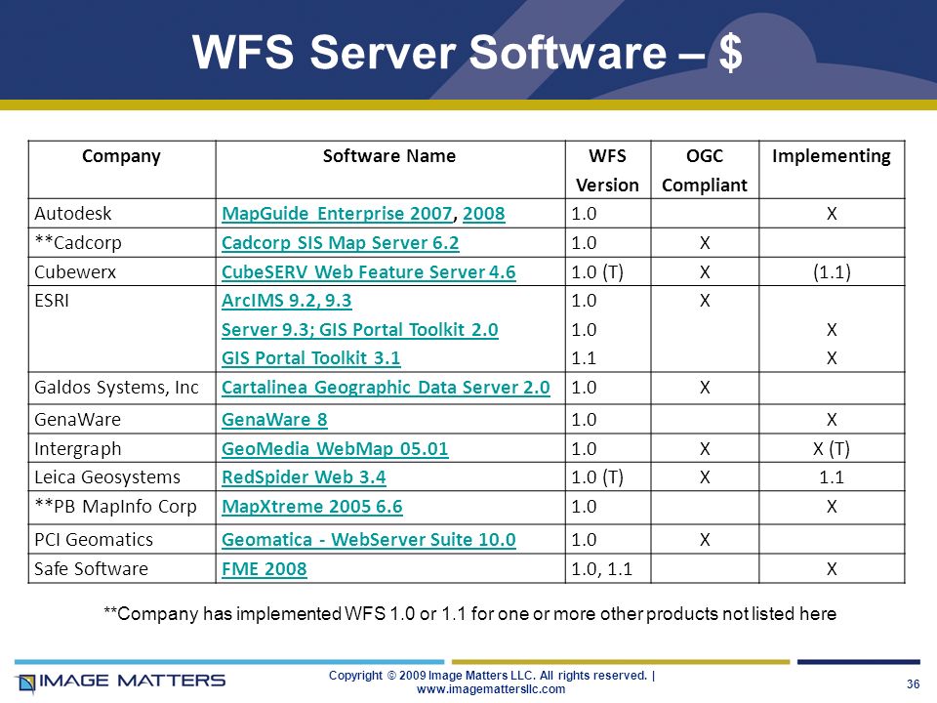Open the RedSpider Web 3.4 link
Image resolution: width=937 pixels, height=703 pixels.
[304, 477]
